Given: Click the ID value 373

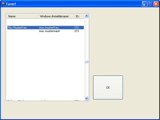Looking at the screenshot, I should point(76,31).
